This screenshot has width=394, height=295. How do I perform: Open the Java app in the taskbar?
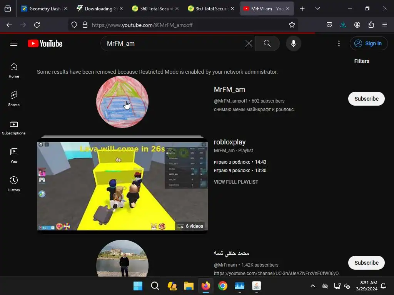point(257,286)
